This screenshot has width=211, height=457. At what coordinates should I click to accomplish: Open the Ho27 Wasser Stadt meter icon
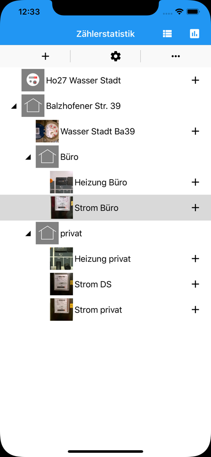coord(33,80)
